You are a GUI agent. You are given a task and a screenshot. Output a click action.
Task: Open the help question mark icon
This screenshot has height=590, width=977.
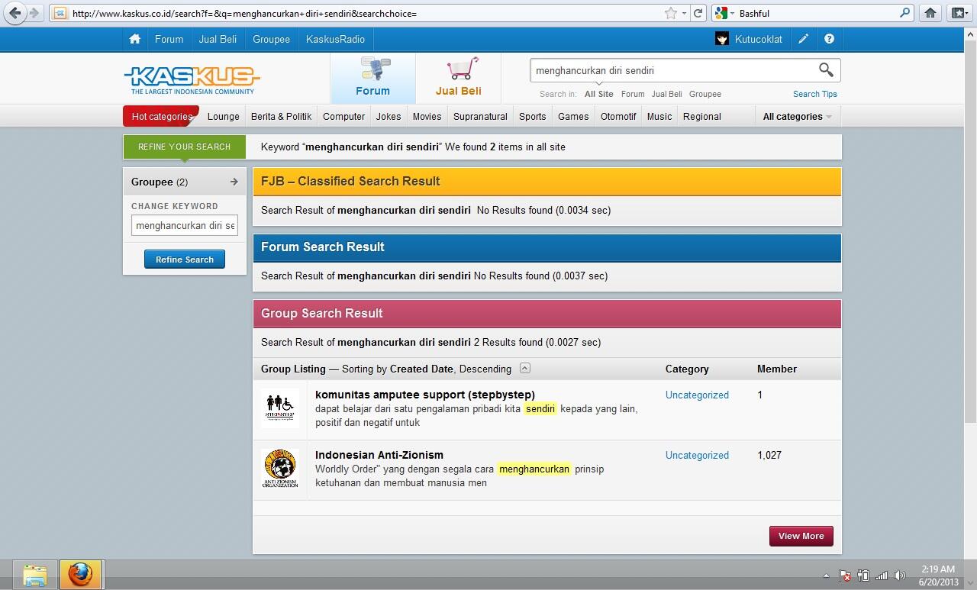[x=829, y=39]
